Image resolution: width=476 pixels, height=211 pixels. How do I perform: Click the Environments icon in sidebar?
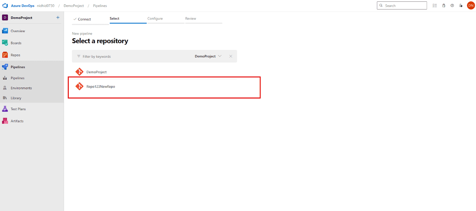click(x=5, y=88)
